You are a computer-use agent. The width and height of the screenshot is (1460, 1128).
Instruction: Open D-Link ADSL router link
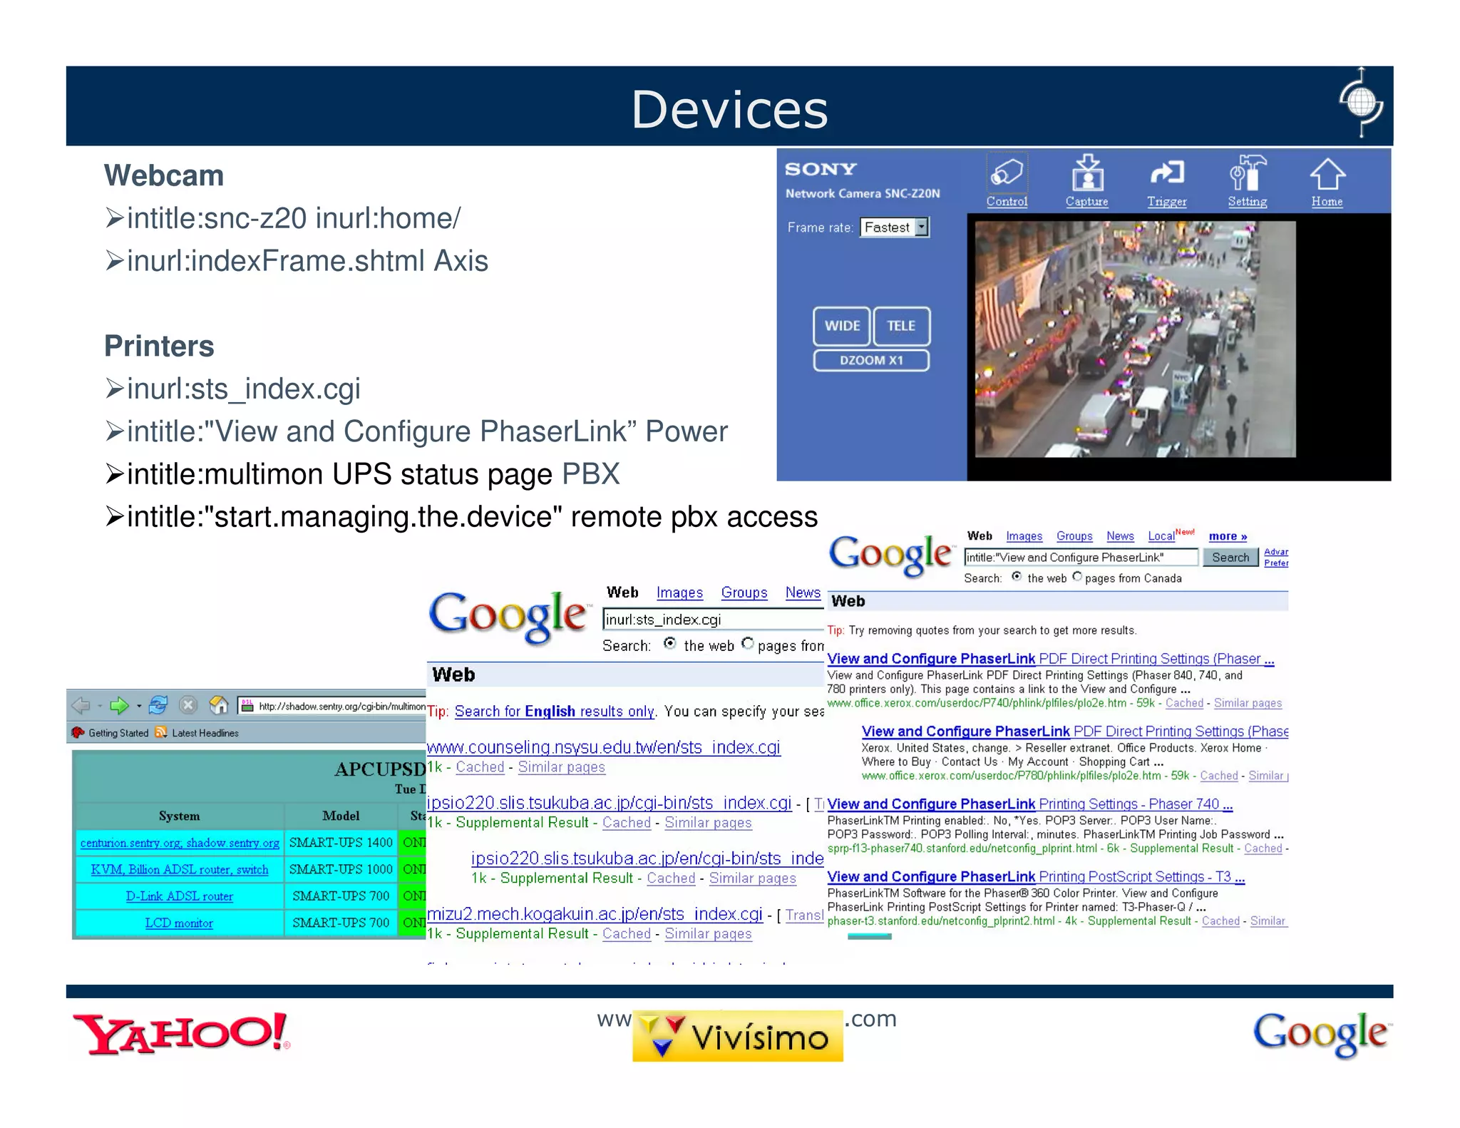point(180,896)
